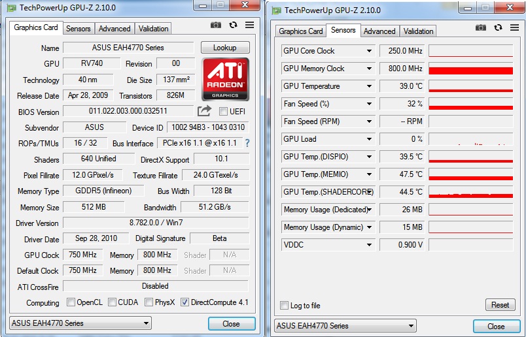
Task: Toggle the OpenCL checkbox
Action: (71, 302)
